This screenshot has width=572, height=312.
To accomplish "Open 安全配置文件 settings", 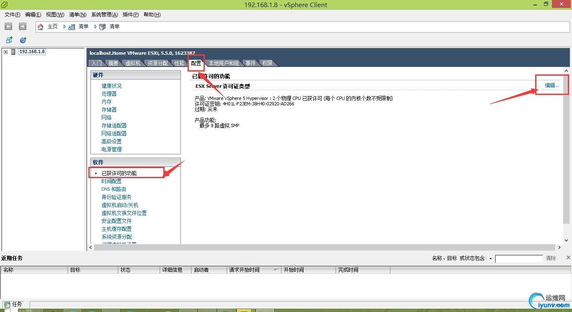I will [116, 221].
